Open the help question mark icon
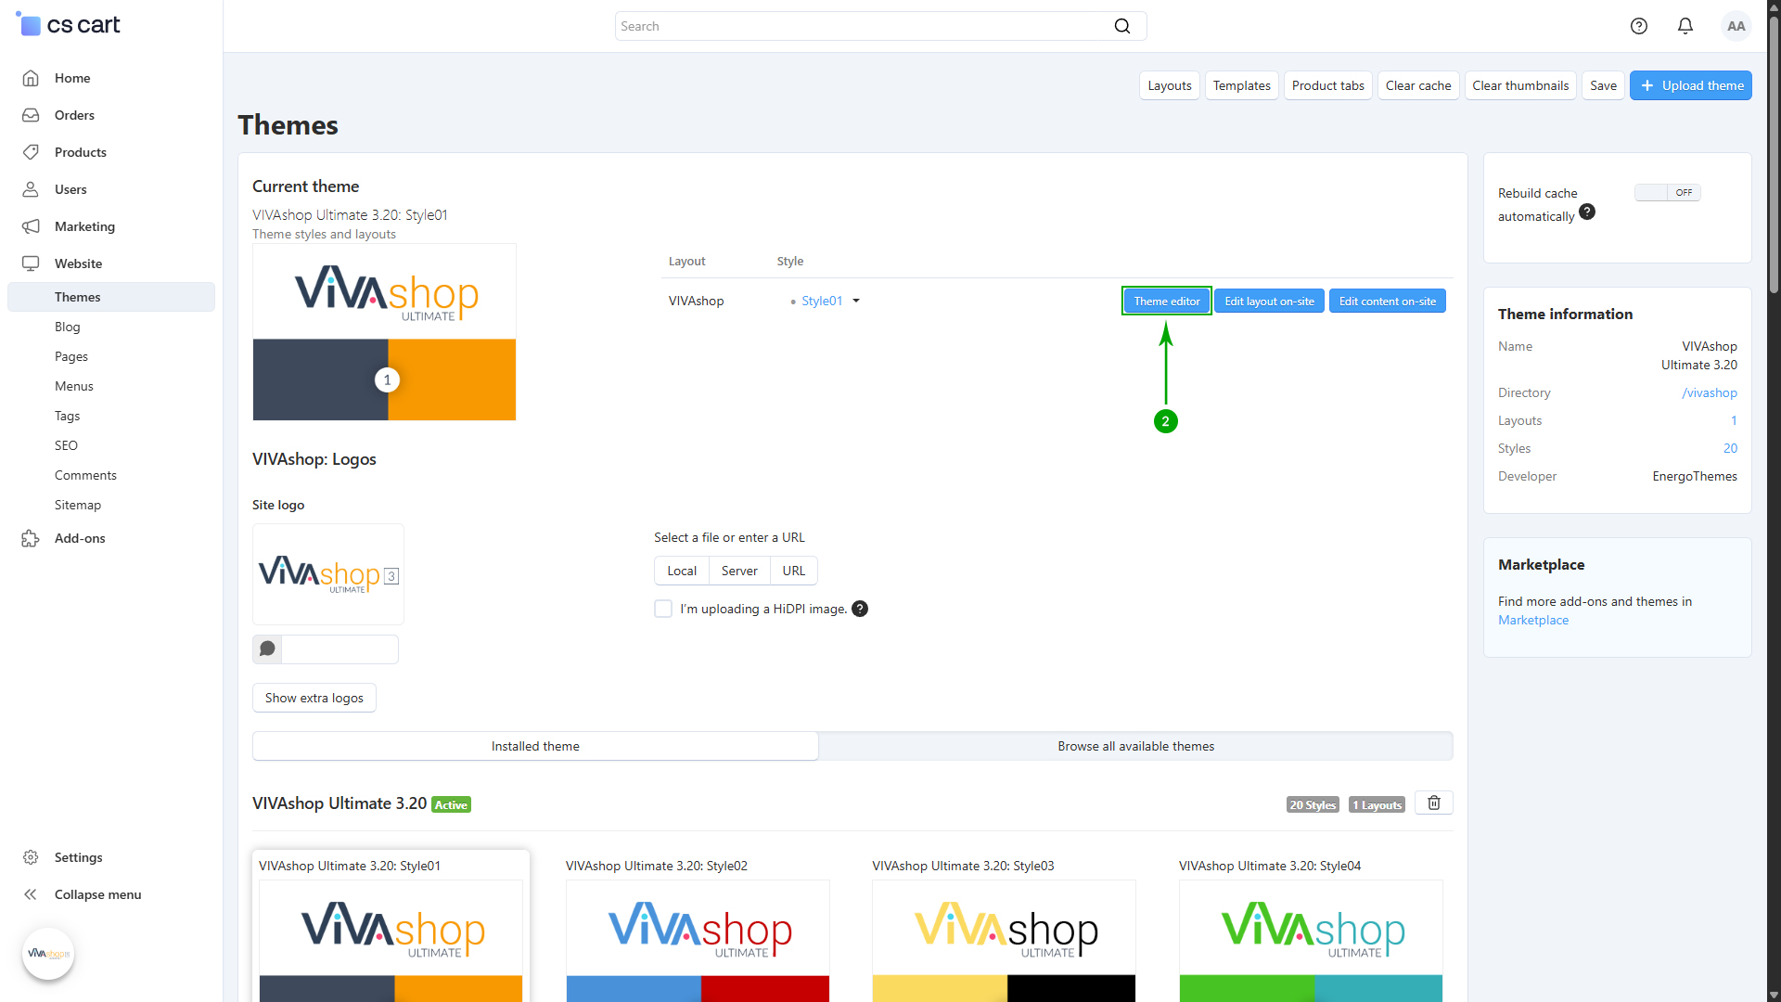Image resolution: width=1781 pixels, height=1002 pixels. click(1639, 26)
